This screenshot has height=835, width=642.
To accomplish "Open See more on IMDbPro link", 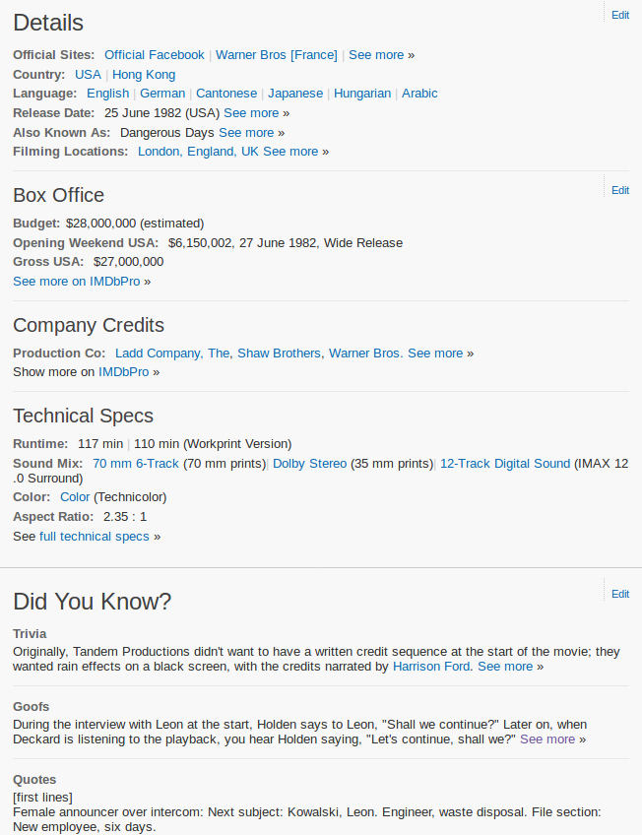I will coord(77,282).
